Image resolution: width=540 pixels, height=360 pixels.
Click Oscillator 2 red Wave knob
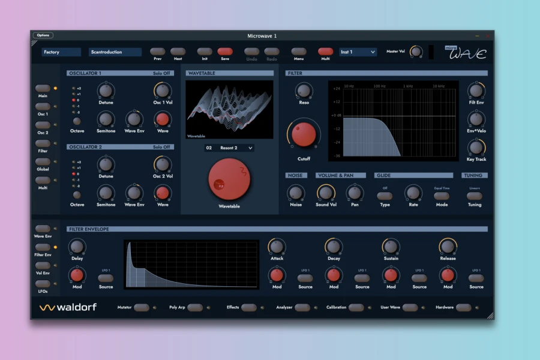pyautogui.click(x=163, y=193)
